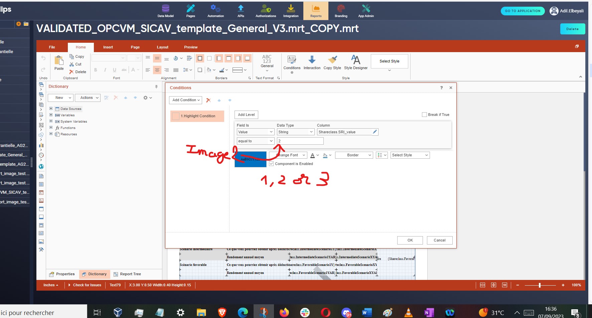
Task: Expand the Functions tree node
Action: click(51, 128)
